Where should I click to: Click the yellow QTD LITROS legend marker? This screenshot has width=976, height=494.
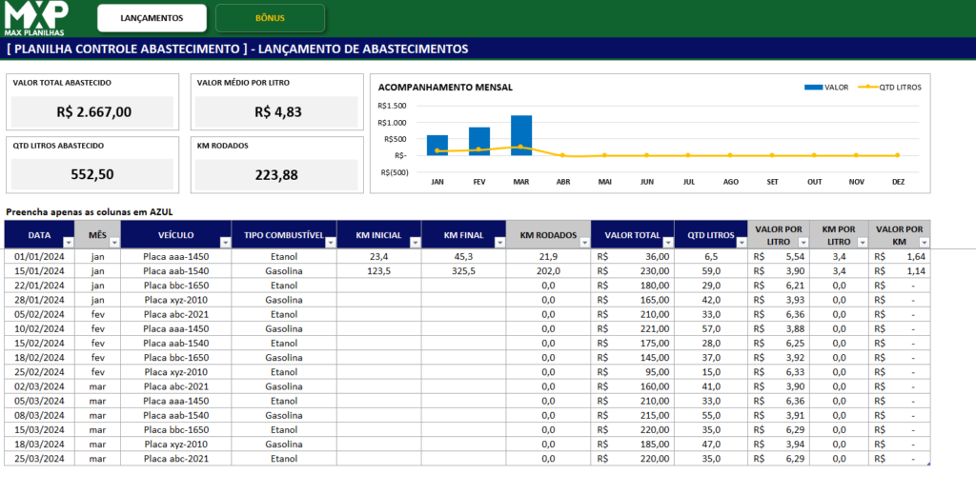coord(866,87)
